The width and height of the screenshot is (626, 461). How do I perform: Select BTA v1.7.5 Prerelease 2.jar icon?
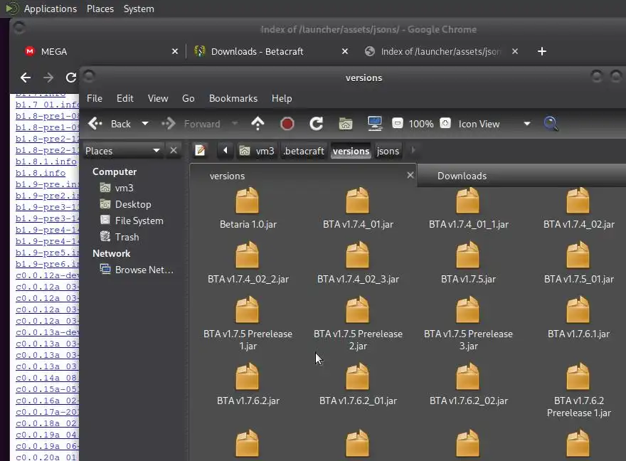(x=357, y=309)
